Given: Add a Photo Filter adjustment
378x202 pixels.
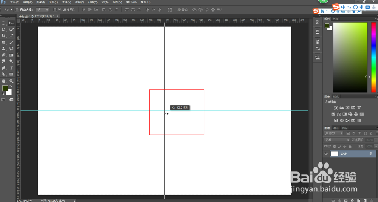Looking at the screenshot, I should (x=350, y=114).
